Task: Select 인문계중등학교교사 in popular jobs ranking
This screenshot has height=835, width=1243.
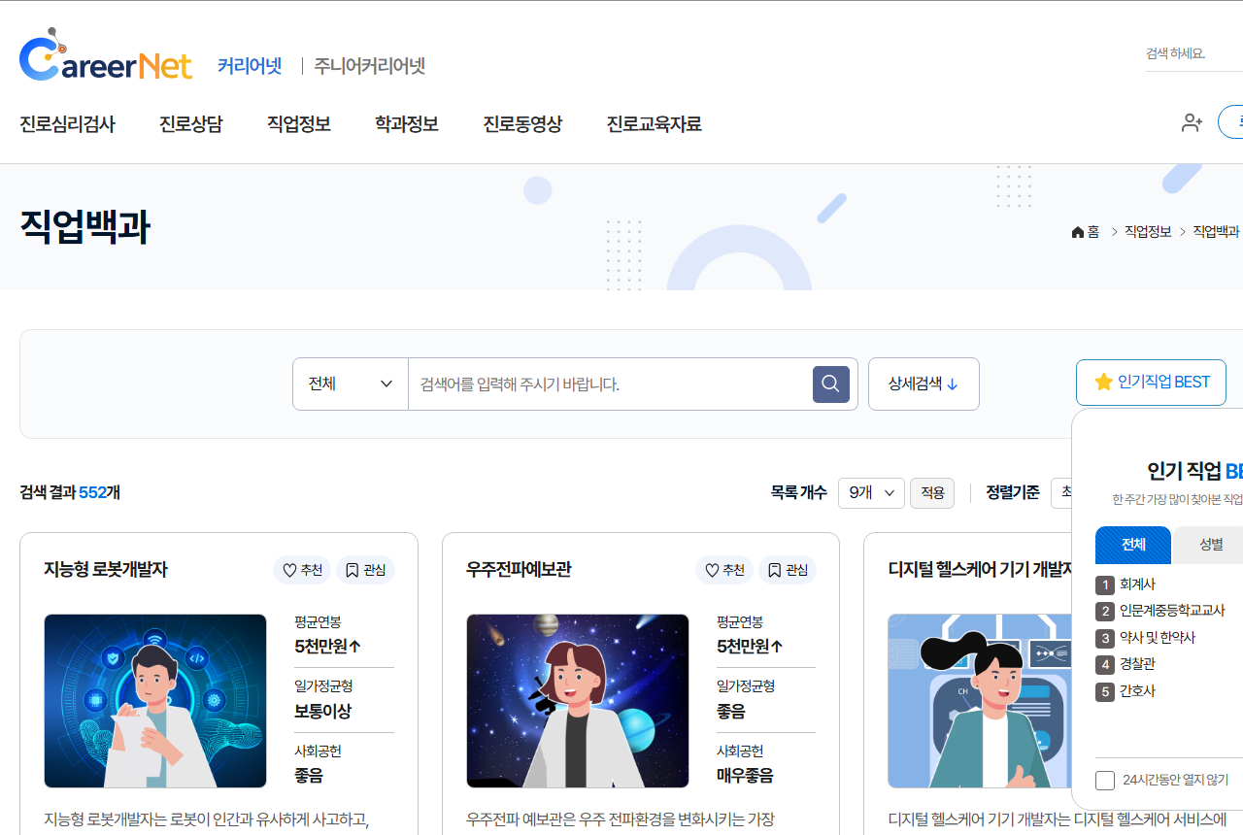Action: (1172, 611)
